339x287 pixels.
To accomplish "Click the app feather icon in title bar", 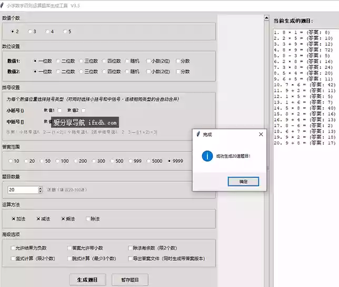I will coord(2,5).
